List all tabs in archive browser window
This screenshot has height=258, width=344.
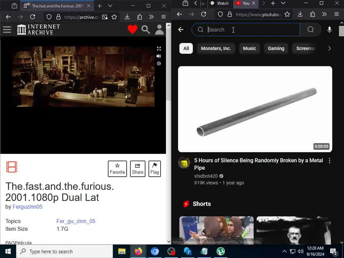click(x=110, y=6)
